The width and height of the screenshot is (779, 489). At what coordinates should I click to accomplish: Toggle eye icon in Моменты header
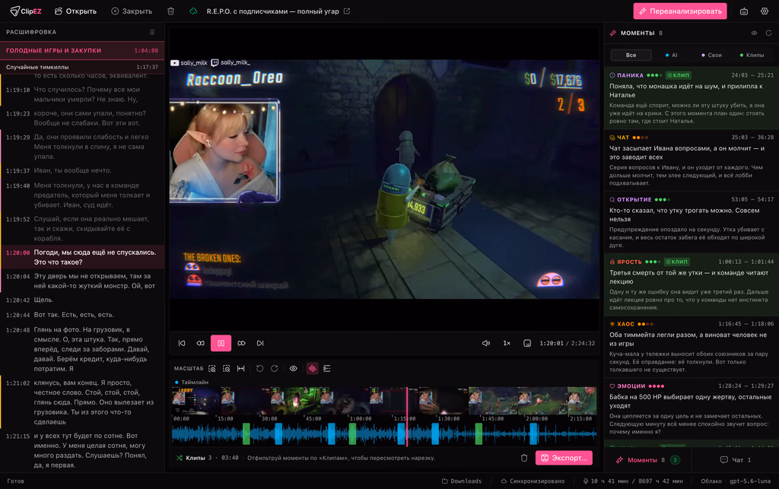click(754, 33)
